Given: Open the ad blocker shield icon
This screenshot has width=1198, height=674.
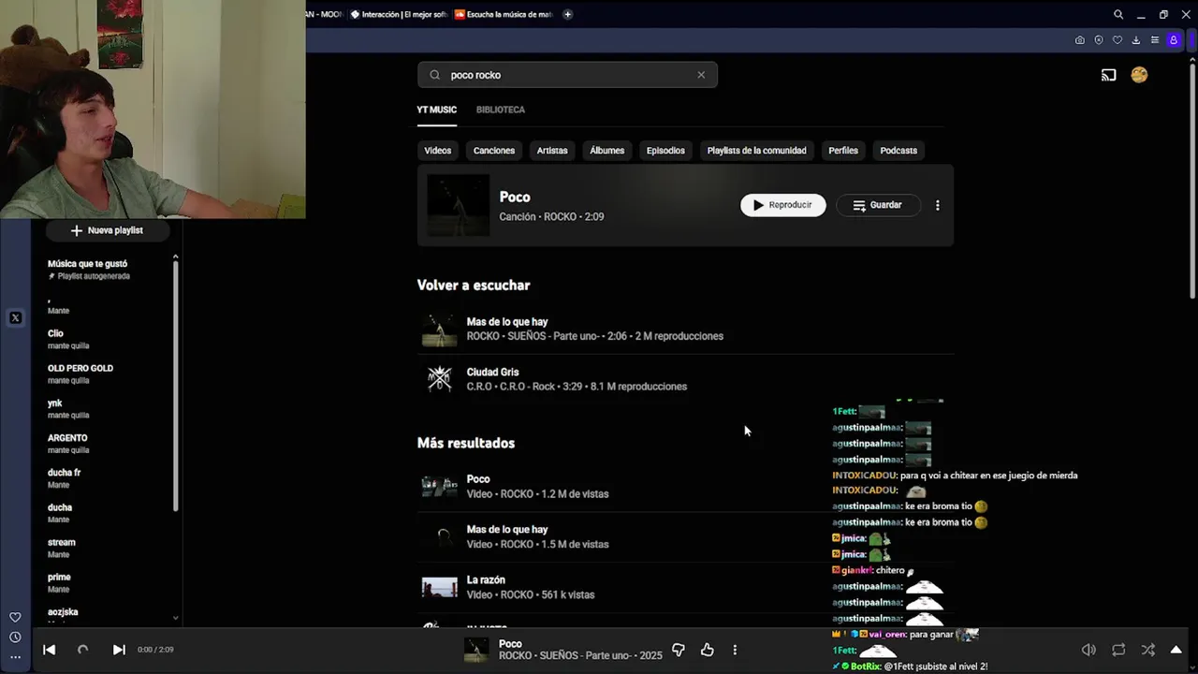Looking at the screenshot, I should 1099,40.
